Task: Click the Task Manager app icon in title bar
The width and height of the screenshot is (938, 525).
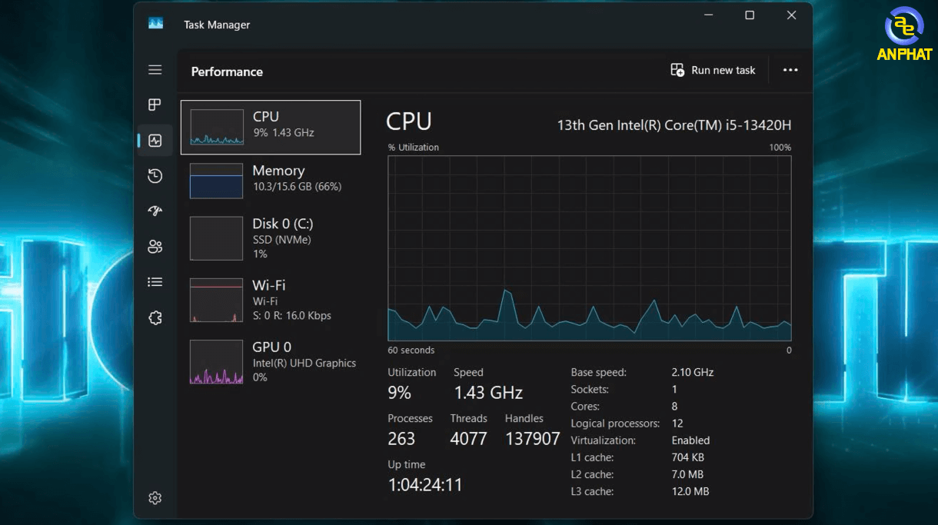Action: coord(156,24)
